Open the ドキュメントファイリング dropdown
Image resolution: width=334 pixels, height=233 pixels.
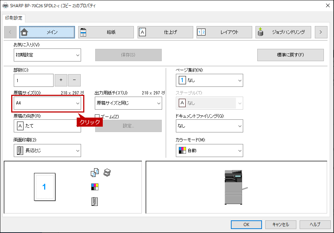click(x=210, y=126)
